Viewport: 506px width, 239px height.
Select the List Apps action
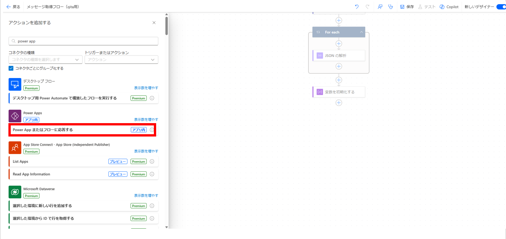pos(83,161)
